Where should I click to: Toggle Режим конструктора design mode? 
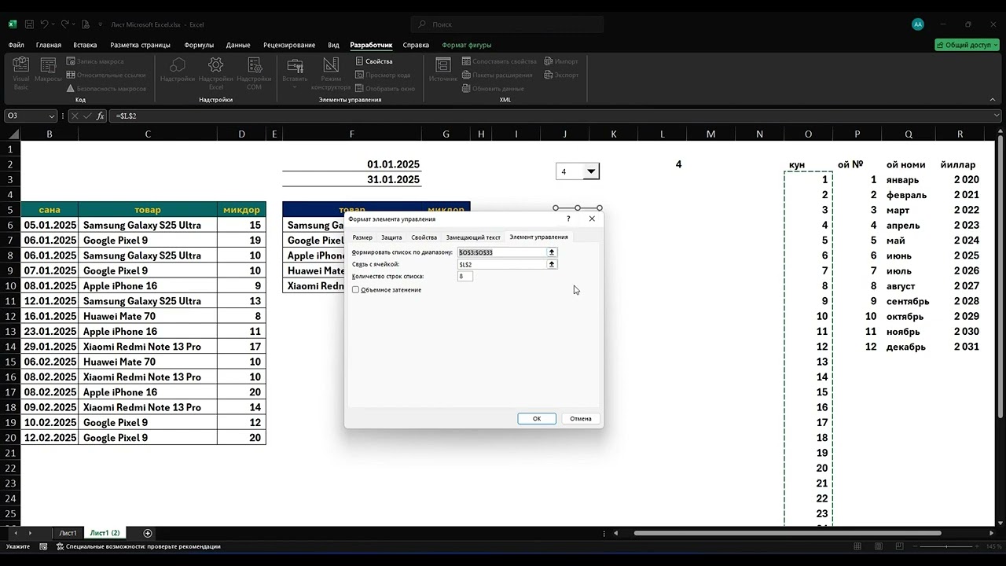coord(331,73)
